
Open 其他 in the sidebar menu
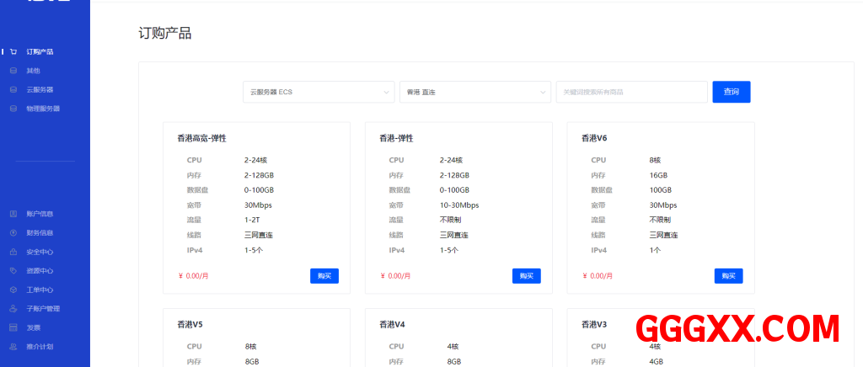pos(33,71)
